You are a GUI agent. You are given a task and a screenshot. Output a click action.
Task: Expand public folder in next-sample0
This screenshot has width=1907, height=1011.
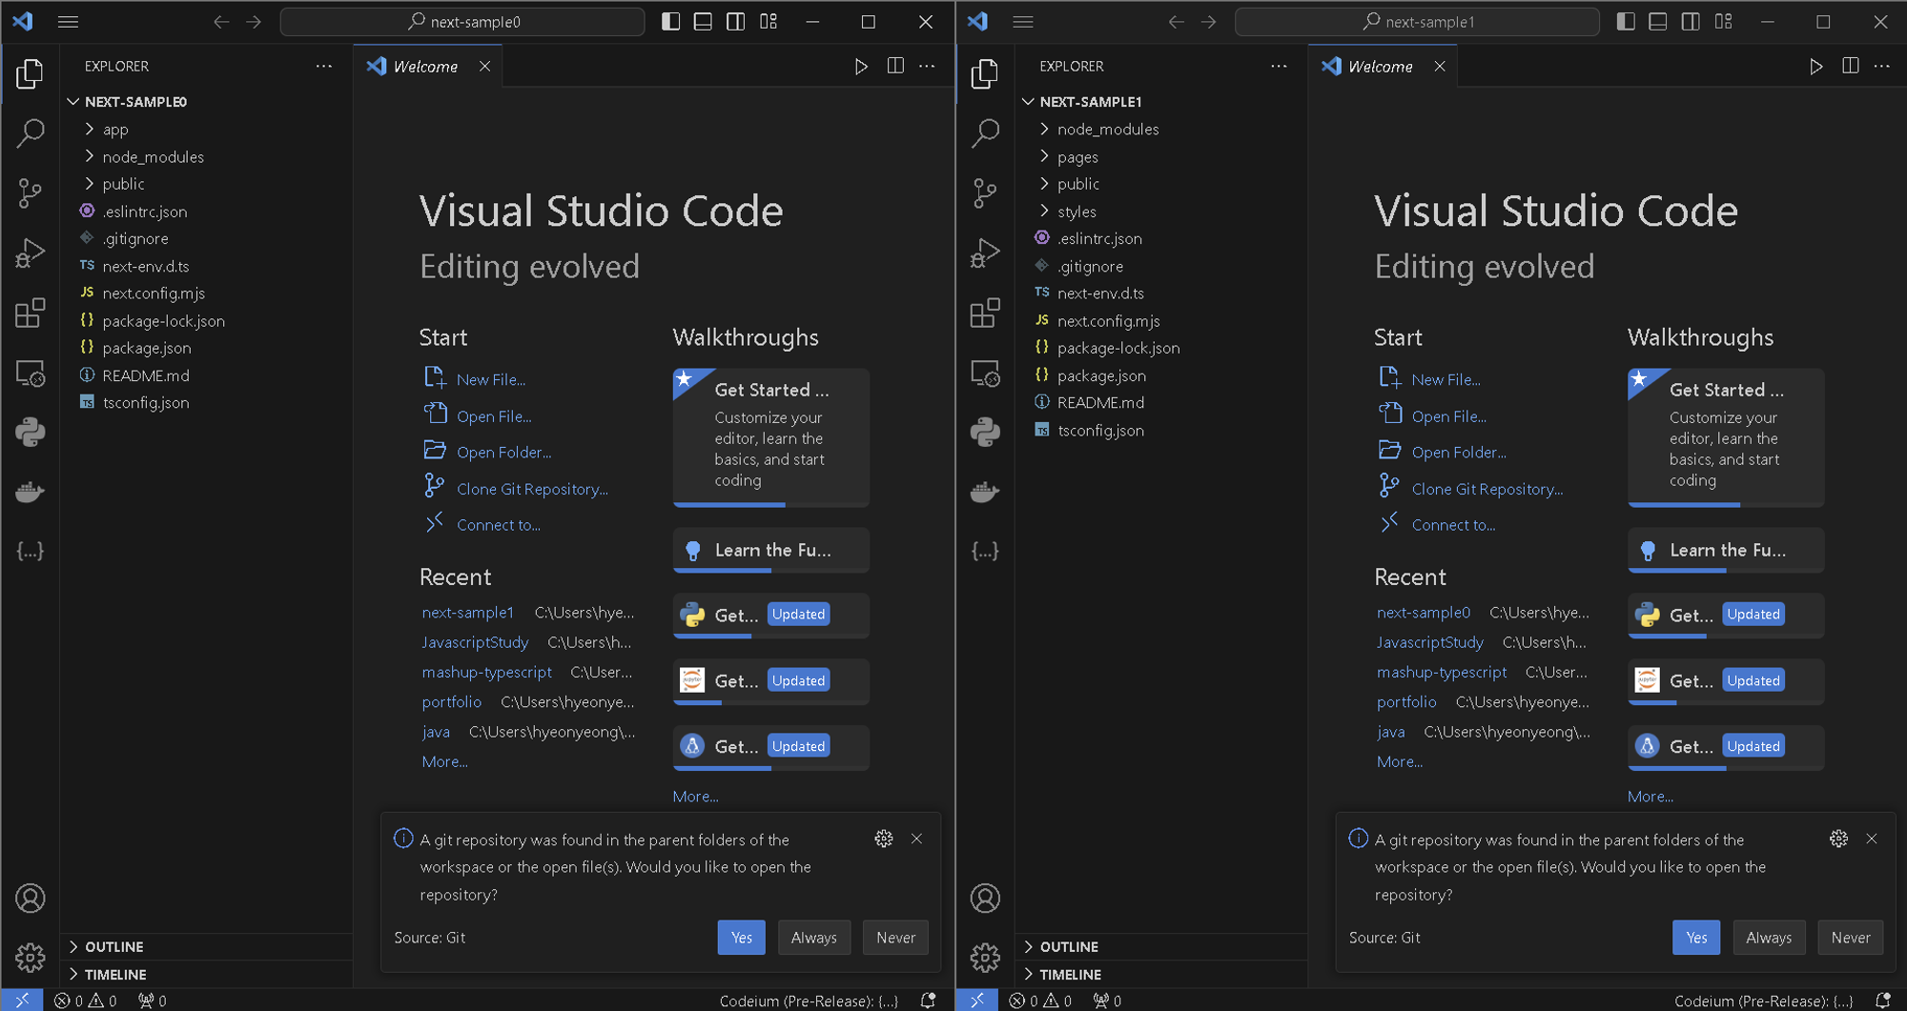(206, 184)
